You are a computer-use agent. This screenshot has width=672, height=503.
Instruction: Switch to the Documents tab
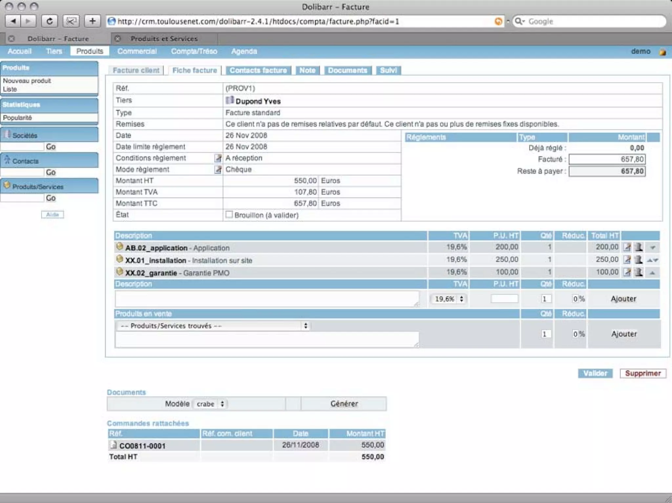(x=347, y=70)
